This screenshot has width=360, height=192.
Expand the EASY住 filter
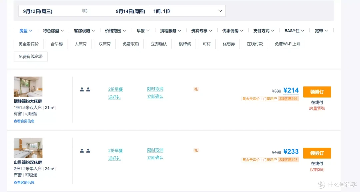click(x=294, y=31)
